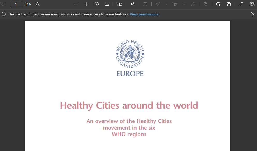Click the 'Healthy Cities around the world' title
Viewport: 257px width, 151px height.
(x=129, y=106)
